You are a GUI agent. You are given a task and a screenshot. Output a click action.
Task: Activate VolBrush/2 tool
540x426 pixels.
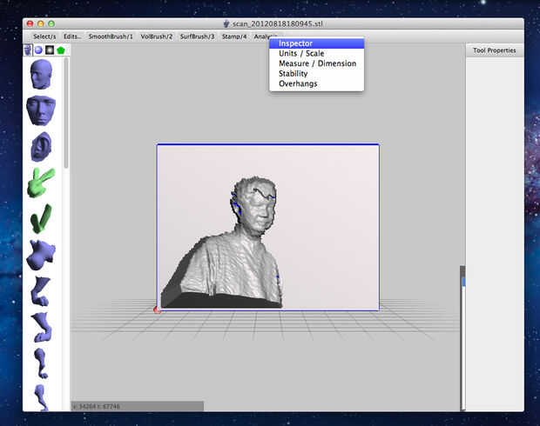(x=157, y=37)
